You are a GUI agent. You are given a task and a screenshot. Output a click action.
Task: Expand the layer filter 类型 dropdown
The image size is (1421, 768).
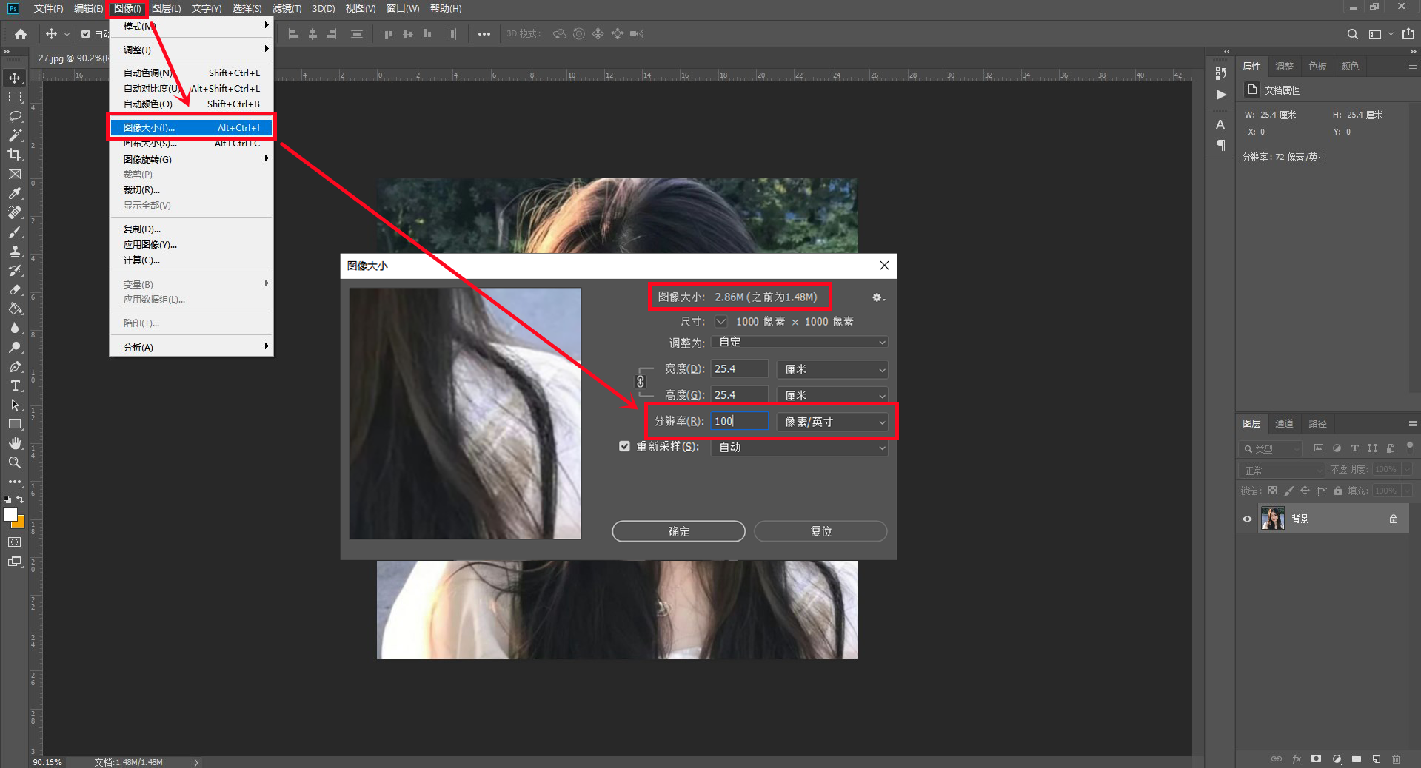coord(1271,449)
